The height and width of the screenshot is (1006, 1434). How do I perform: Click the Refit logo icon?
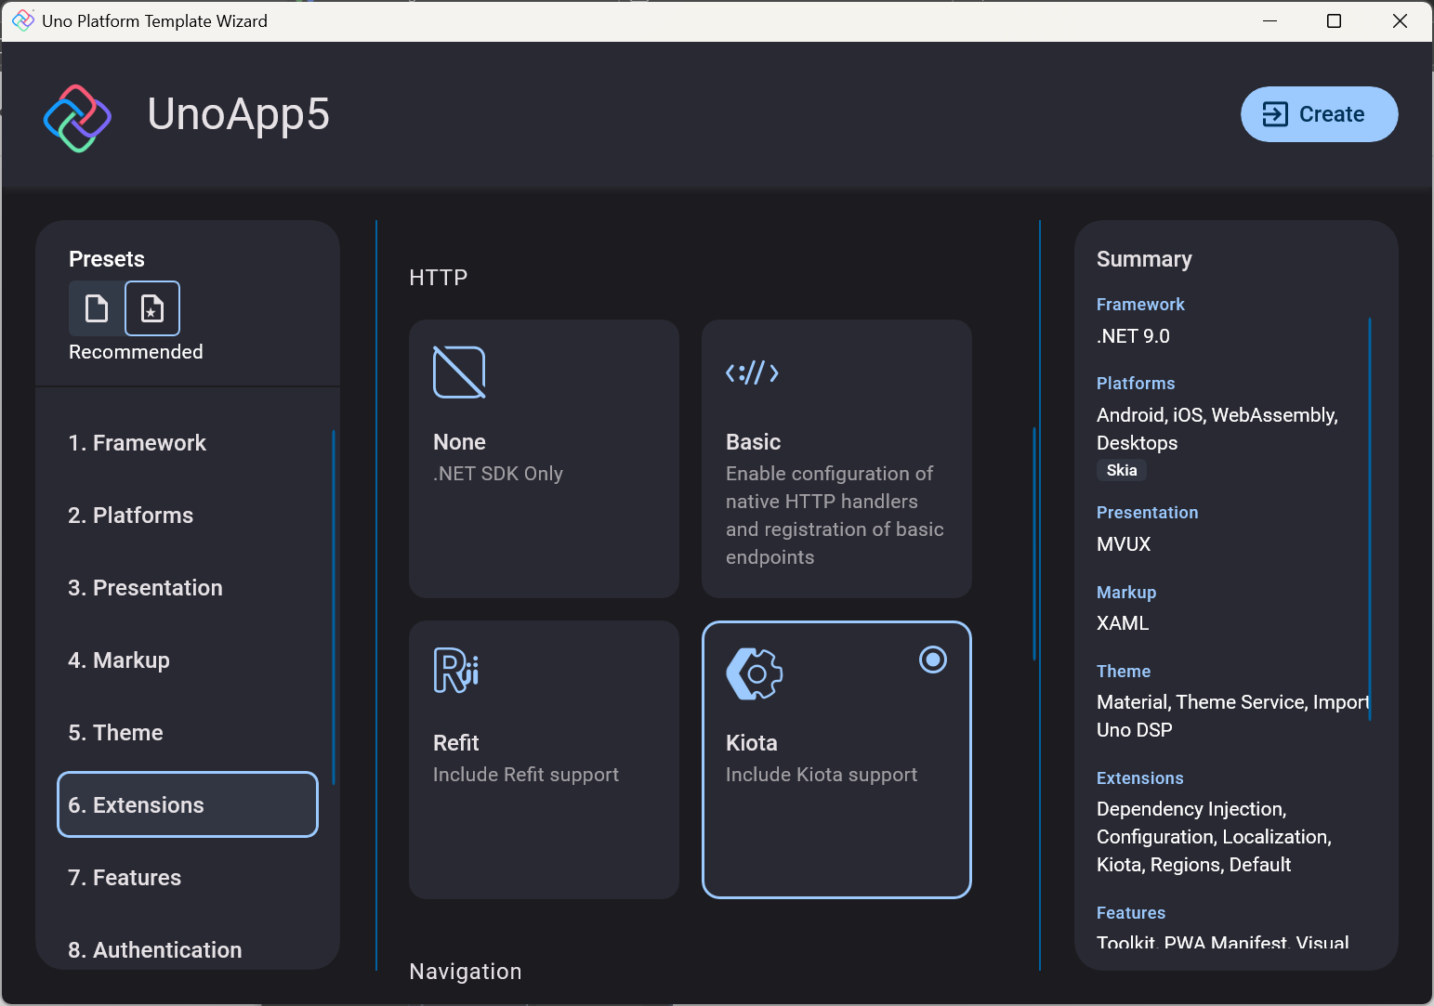coord(456,670)
